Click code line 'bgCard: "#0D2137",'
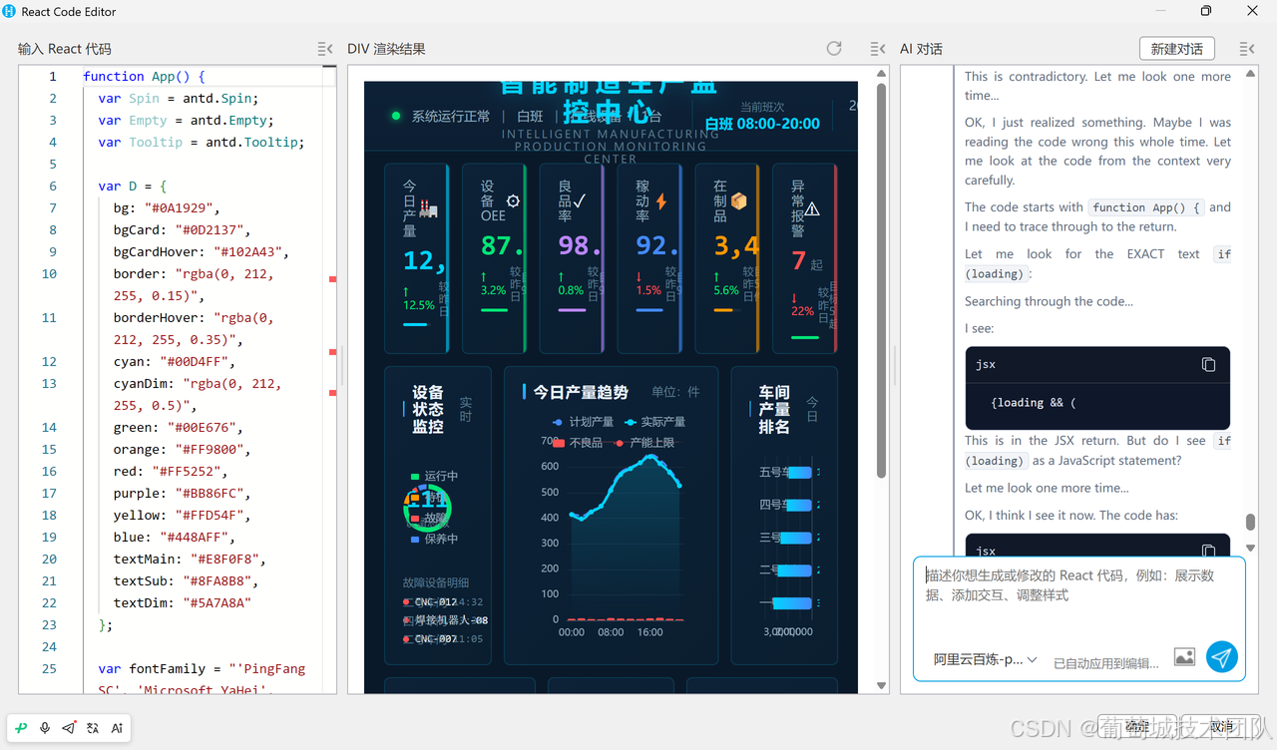This screenshot has width=1277, height=750. coord(183,229)
